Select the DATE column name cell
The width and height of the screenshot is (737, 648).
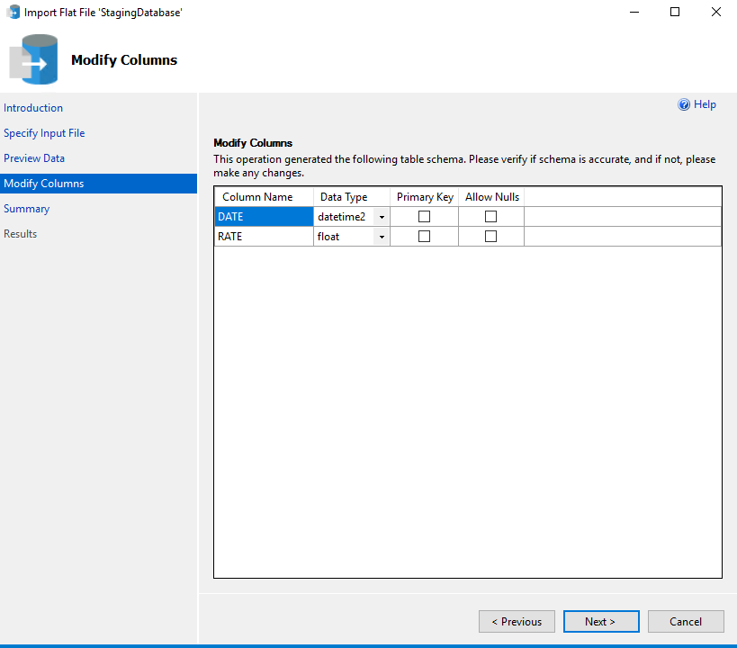click(x=265, y=217)
